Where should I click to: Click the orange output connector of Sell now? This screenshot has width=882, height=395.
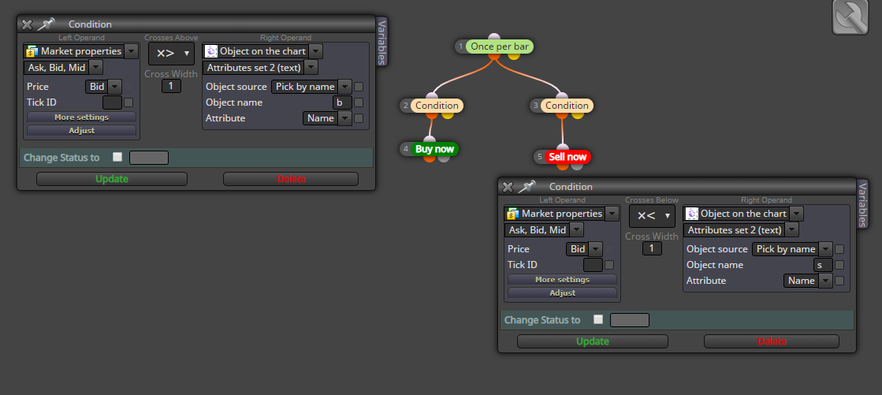click(x=563, y=166)
